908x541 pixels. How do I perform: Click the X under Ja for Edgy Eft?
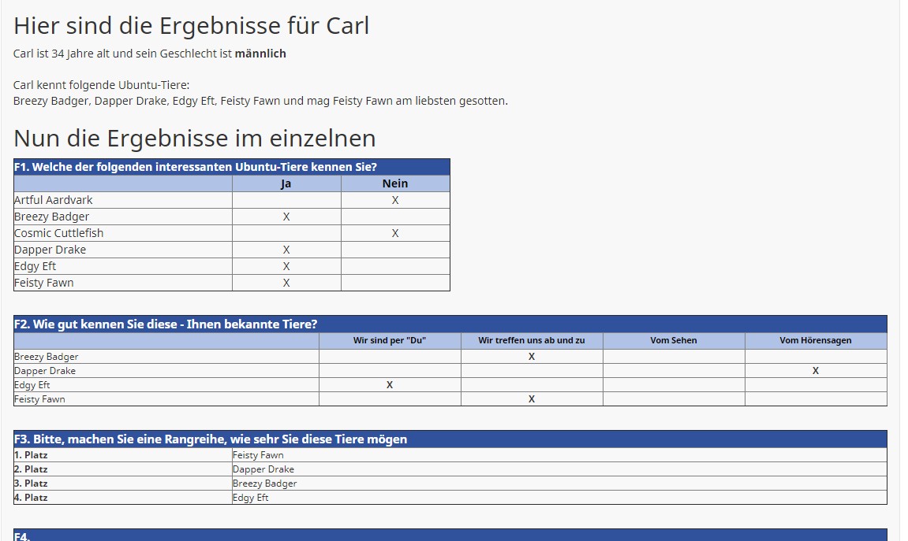click(286, 266)
